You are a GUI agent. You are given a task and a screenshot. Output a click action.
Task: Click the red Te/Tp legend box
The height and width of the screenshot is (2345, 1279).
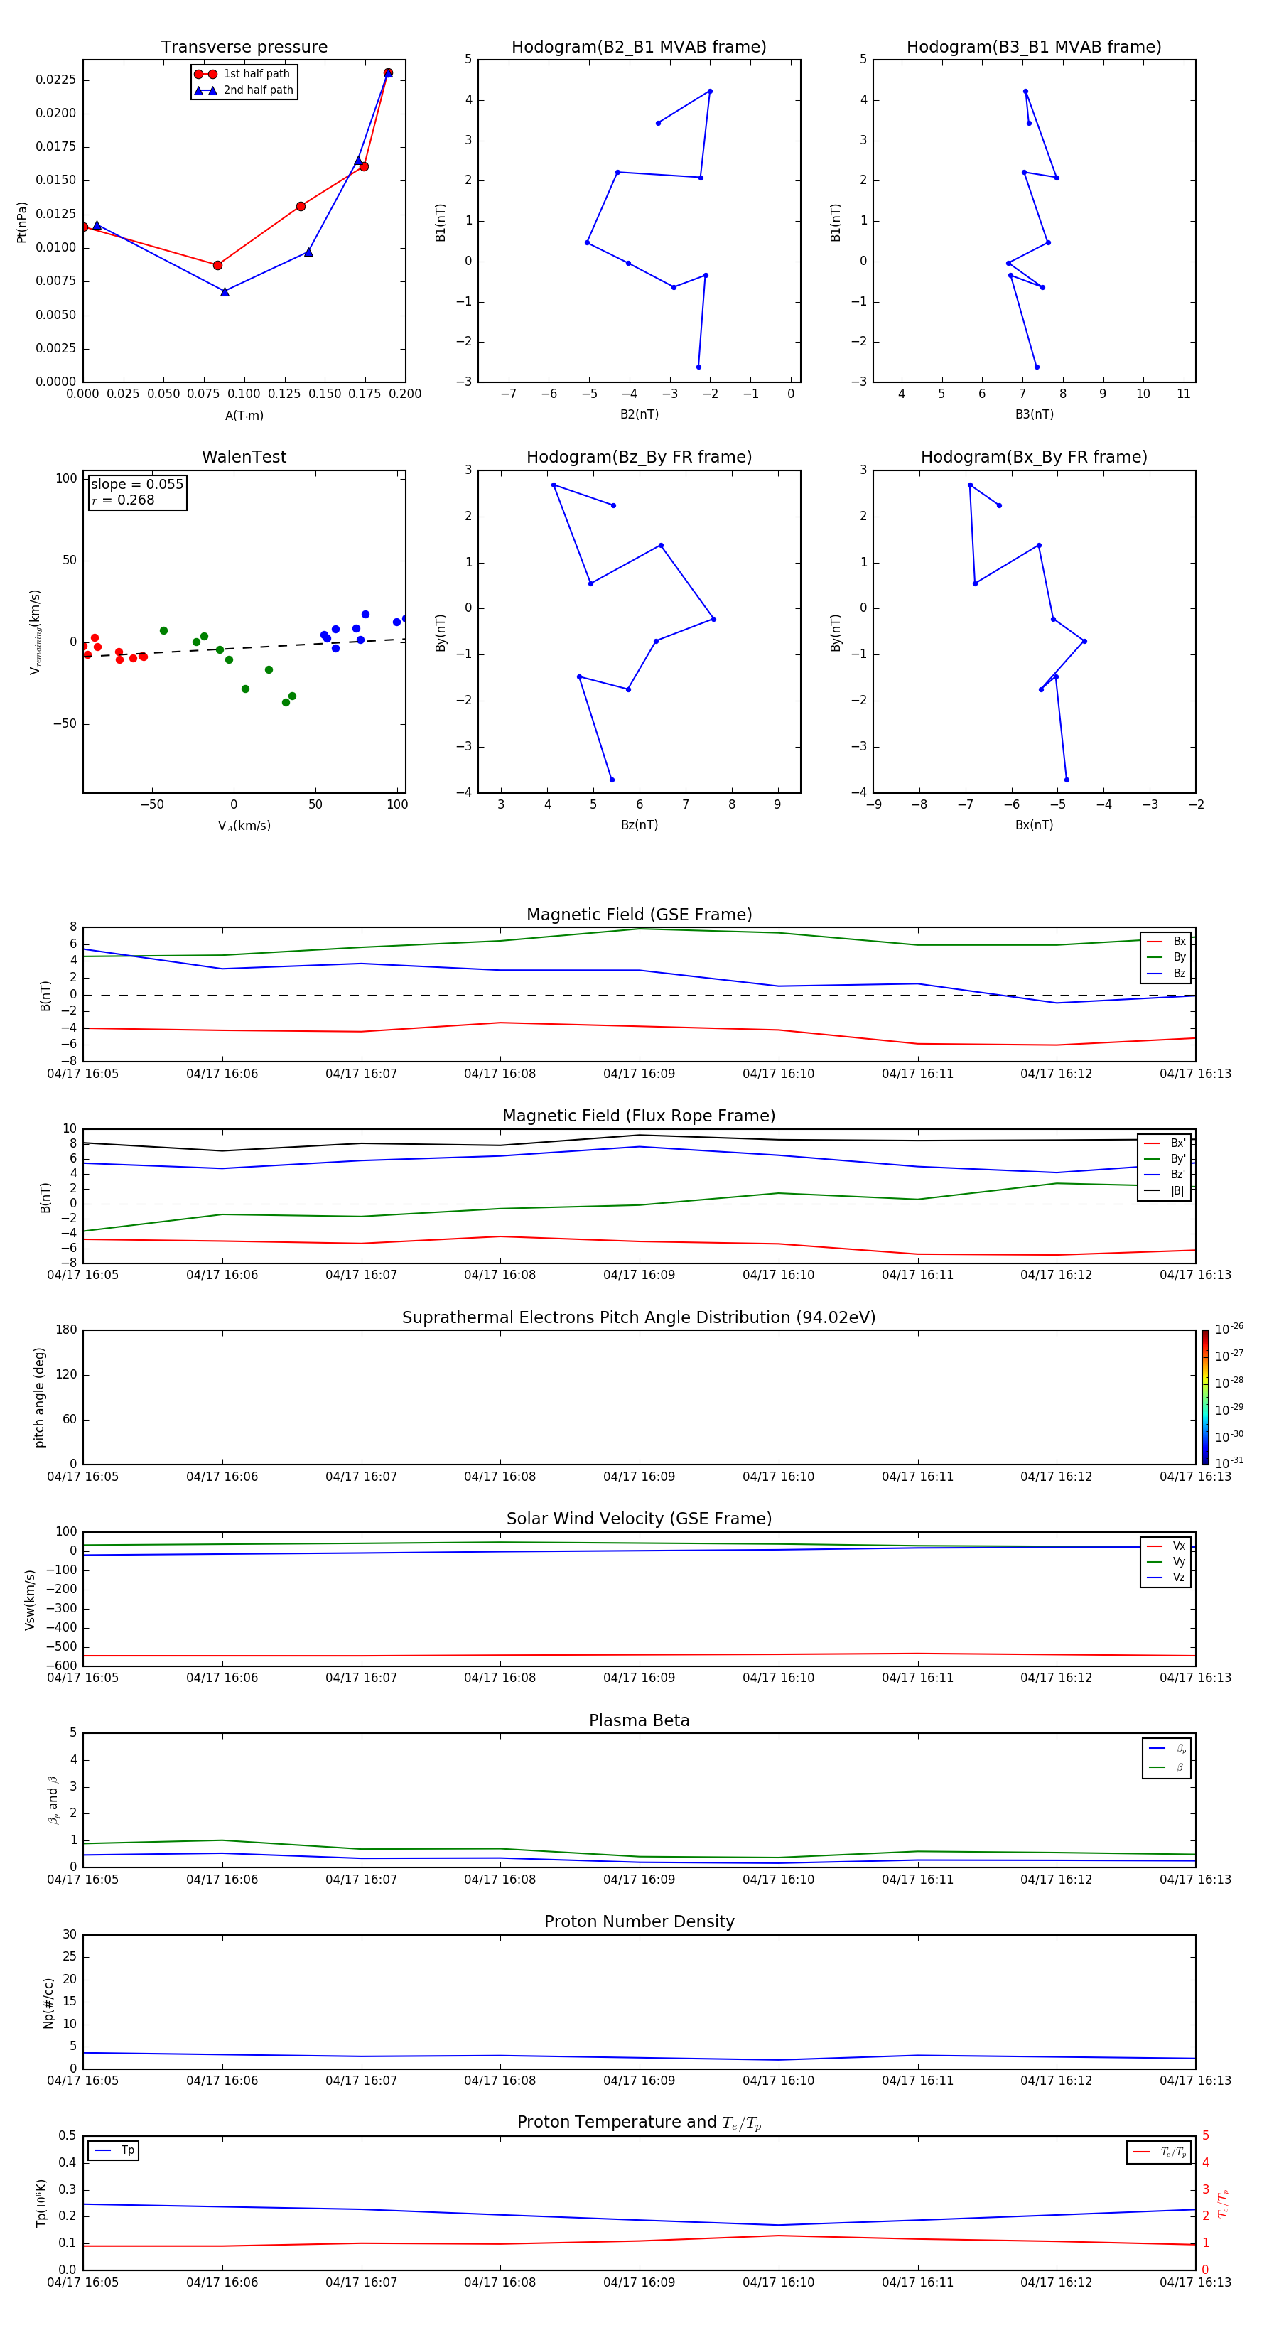[1159, 2153]
